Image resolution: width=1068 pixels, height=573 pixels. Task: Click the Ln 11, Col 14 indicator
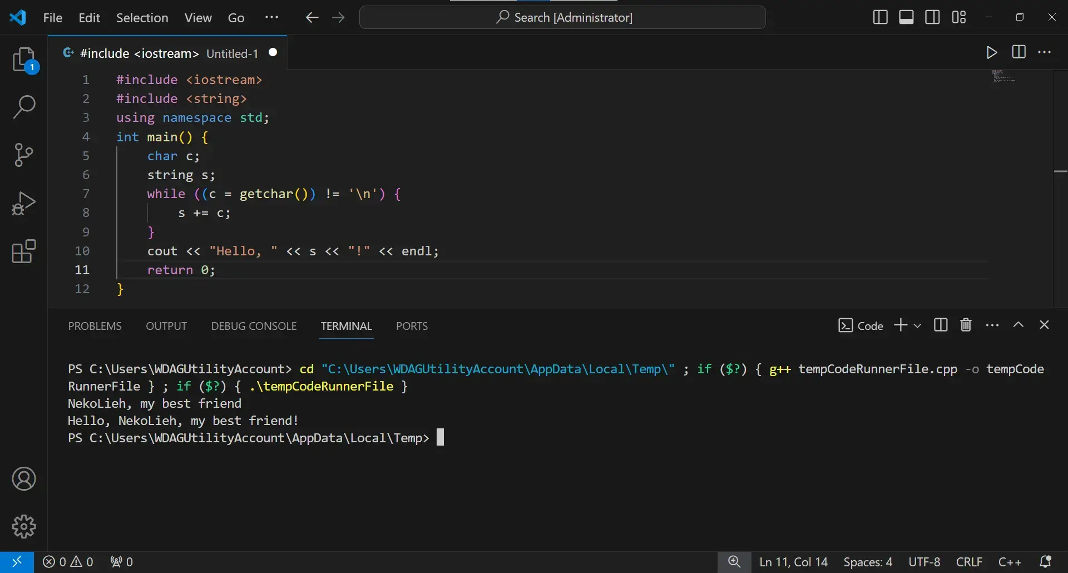click(794, 562)
